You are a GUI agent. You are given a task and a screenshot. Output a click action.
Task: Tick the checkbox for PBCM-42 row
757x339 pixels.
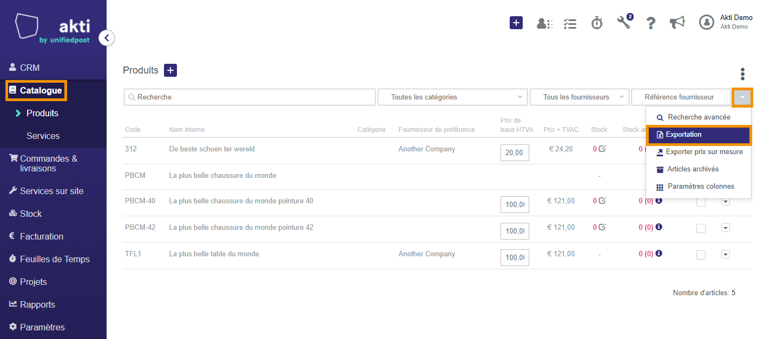701,228
